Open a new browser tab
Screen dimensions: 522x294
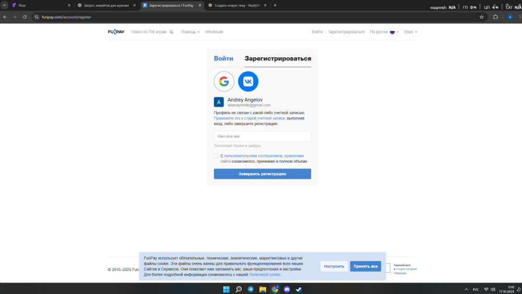[x=275, y=5]
